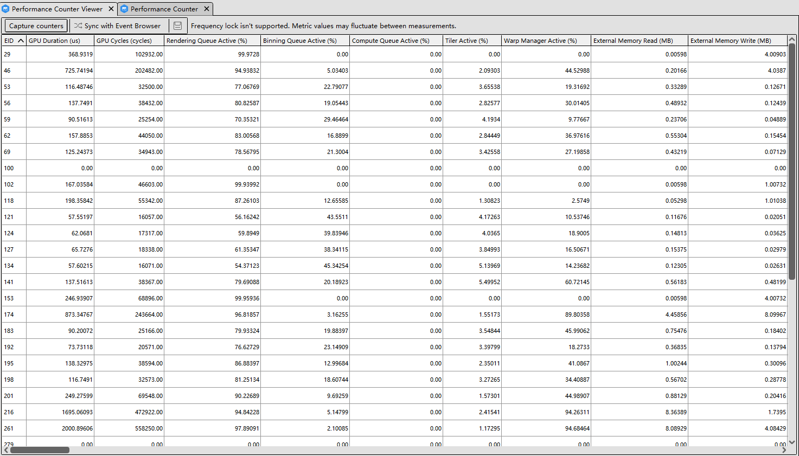
Task: Click the scroll left arrow
Action: (x=6, y=450)
